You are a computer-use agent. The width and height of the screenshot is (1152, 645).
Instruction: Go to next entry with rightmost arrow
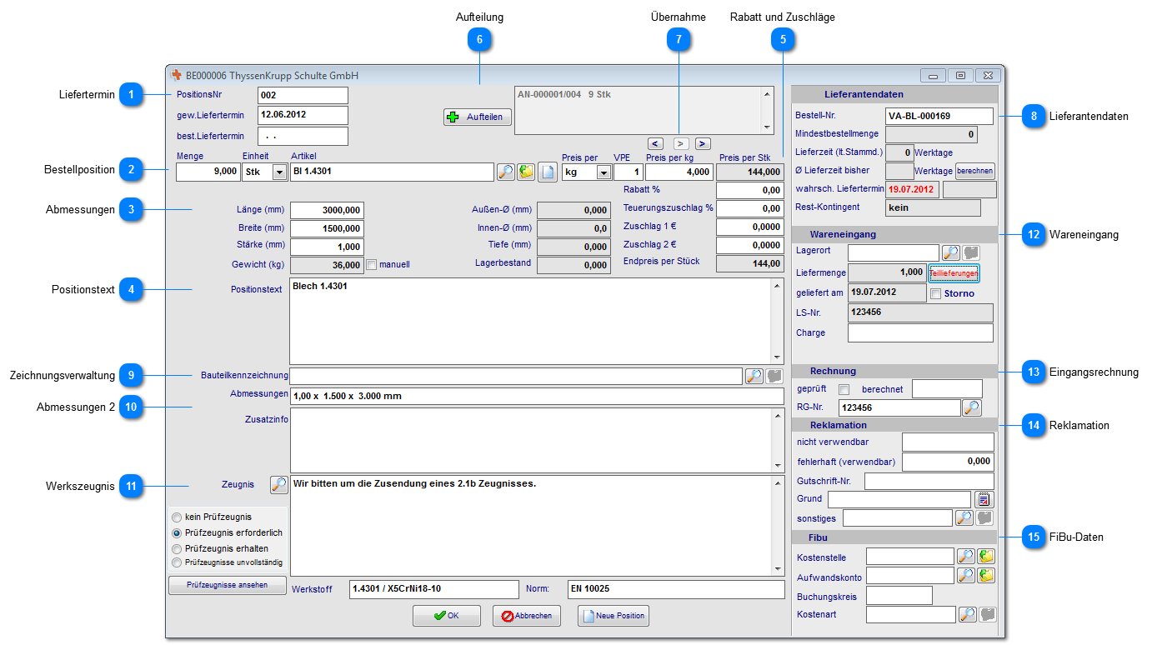[x=703, y=143]
